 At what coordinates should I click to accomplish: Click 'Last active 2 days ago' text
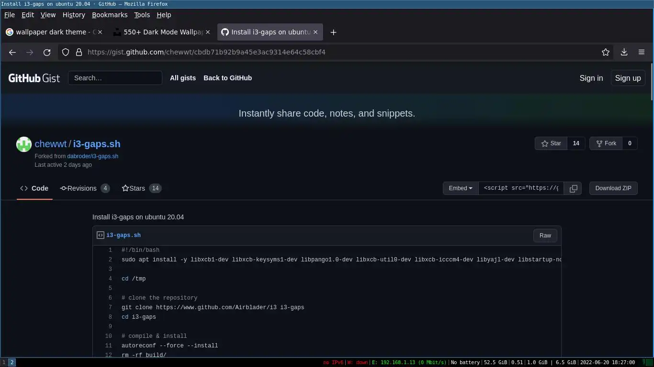(x=63, y=165)
